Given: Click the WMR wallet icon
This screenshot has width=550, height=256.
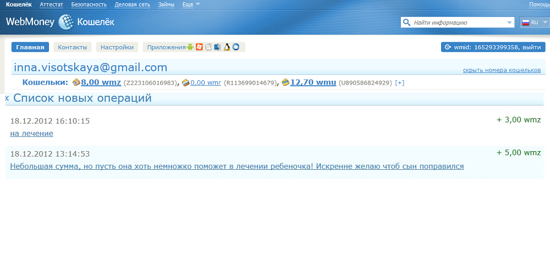Looking at the screenshot, I should coord(185,82).
